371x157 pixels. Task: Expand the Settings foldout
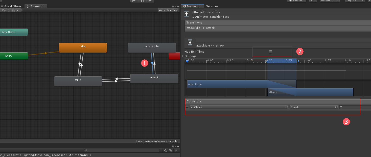click(183, 56)
